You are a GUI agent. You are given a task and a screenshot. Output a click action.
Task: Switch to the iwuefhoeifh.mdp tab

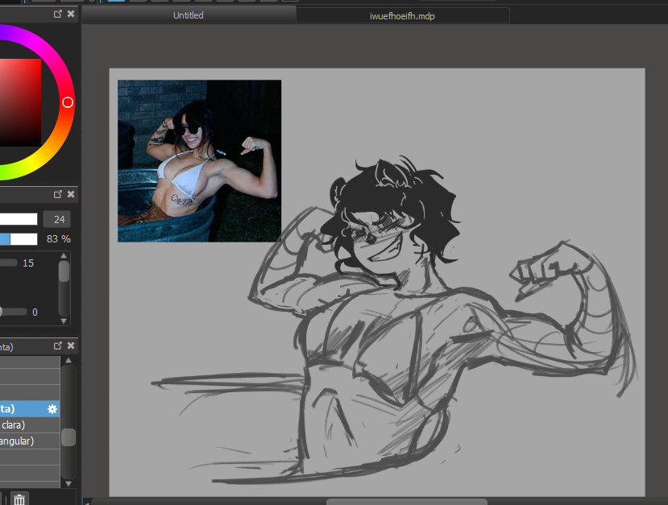[x=402, y=15]
